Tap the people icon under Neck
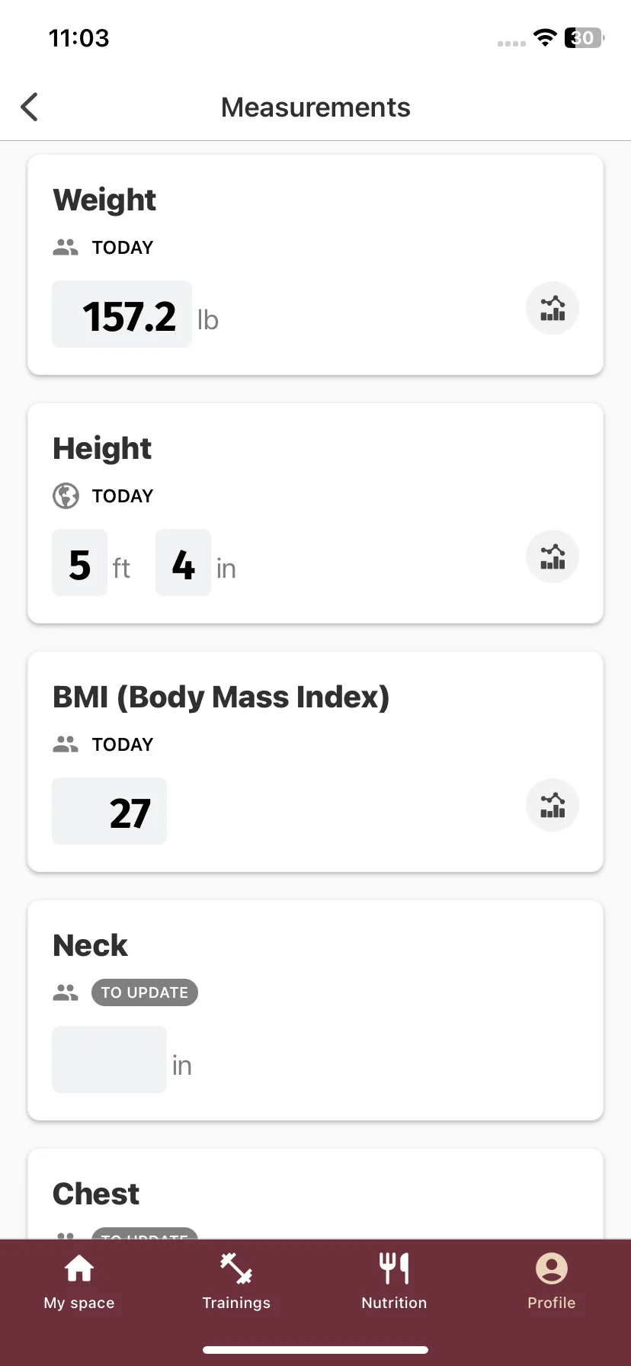This screenshot has width=631, height=1366. (66, 992)
